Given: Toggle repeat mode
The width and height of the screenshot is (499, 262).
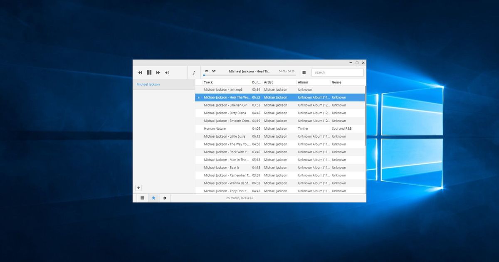Looking at the screenshot, I should click(x=207, y=71).
